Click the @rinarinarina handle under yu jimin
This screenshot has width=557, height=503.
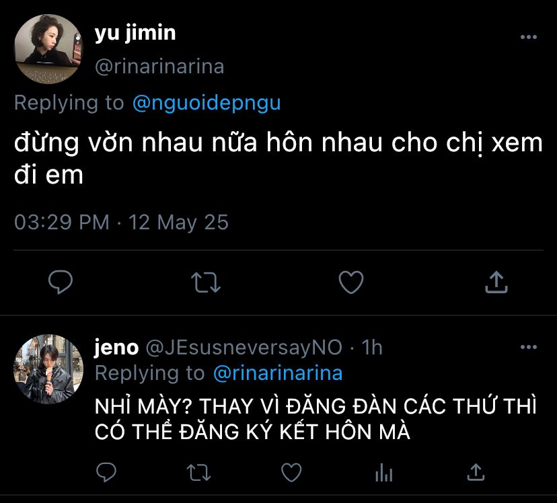coord(159,67)
